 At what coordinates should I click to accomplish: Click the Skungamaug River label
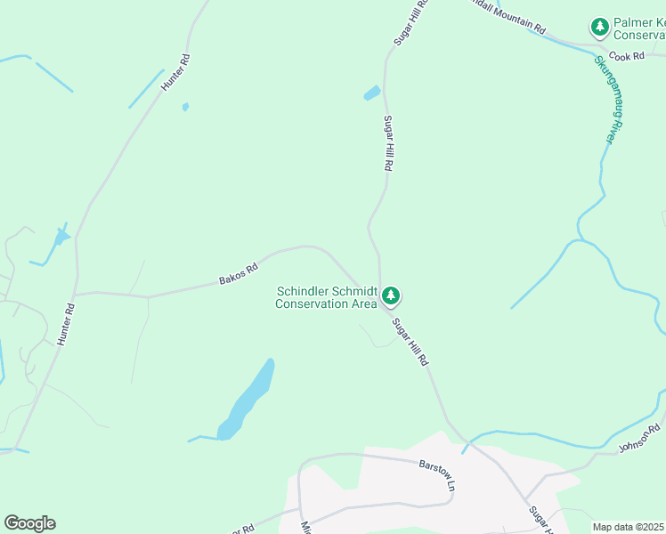pyautogui.click(x=609, y=101)
